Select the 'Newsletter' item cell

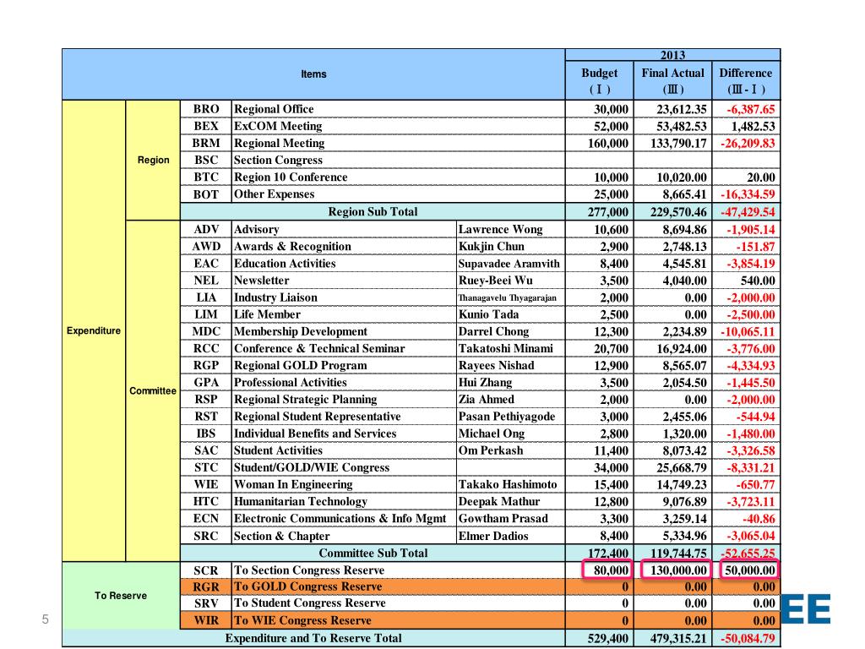pyautogui.click(x=345, y=281)
